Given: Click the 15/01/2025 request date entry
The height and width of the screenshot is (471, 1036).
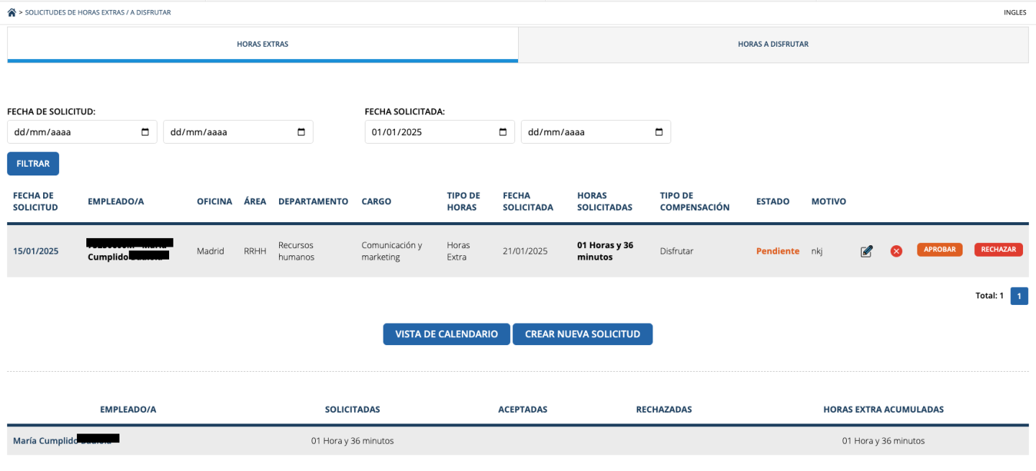Looking at the screenshot, I should coord(36,251).
